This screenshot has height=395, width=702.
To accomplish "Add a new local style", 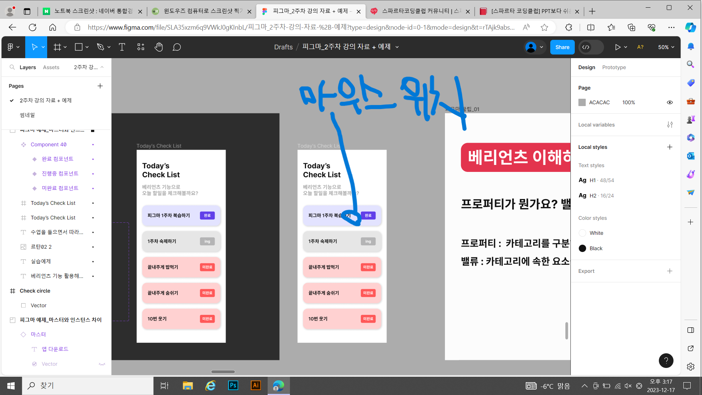I will pyautogui.click(x=670, y=147).
